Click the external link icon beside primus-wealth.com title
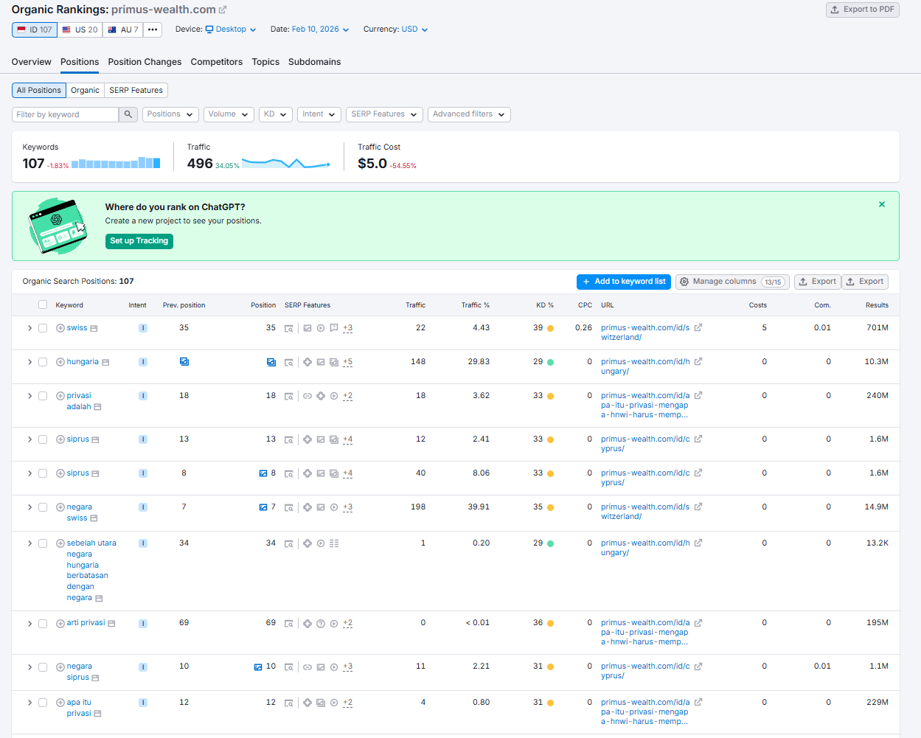Viewport: 921px width, 738px height. tap(223, 10)
